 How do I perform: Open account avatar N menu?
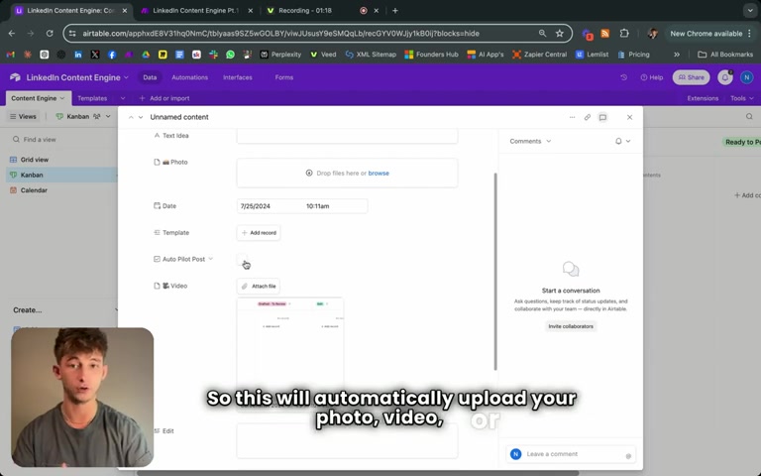747,77
